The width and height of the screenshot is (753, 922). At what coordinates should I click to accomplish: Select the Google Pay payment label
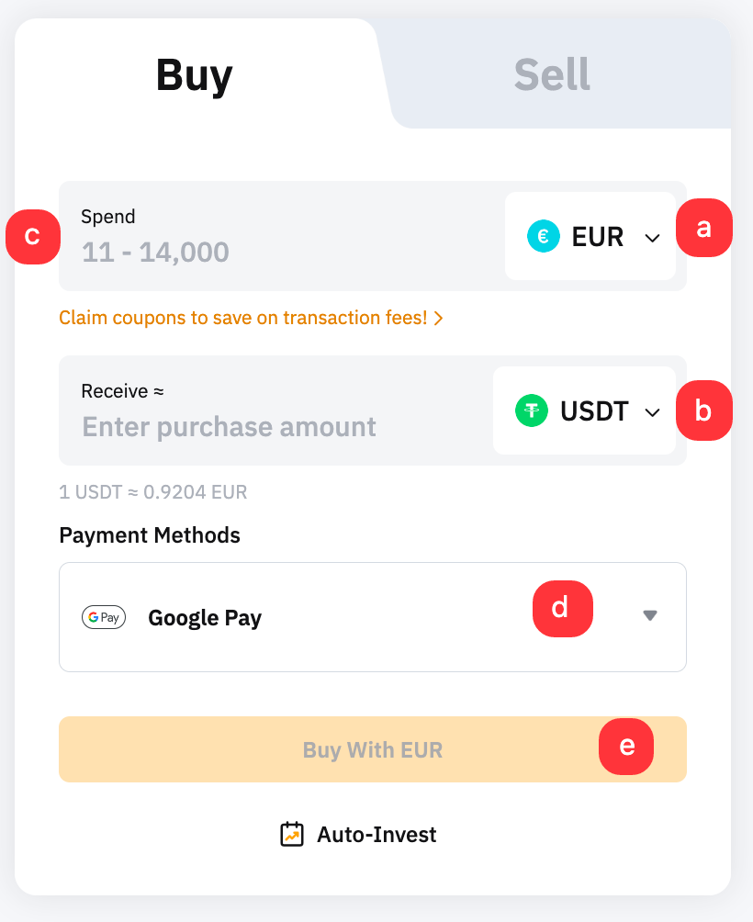point(205,617)
